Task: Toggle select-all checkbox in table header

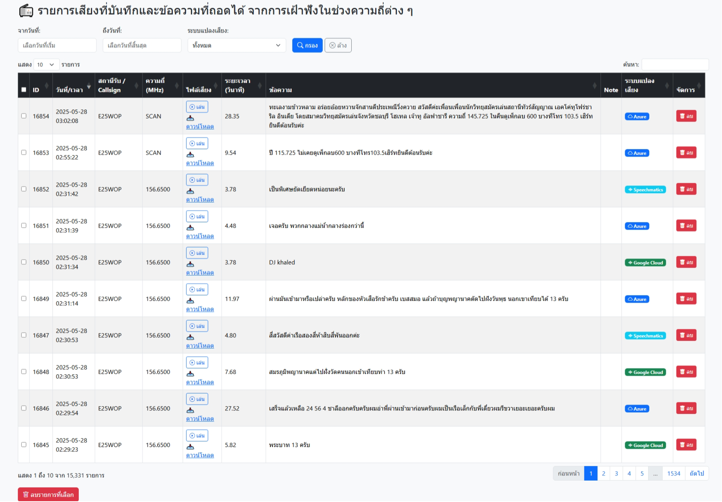Action: (x=24, y=90)
